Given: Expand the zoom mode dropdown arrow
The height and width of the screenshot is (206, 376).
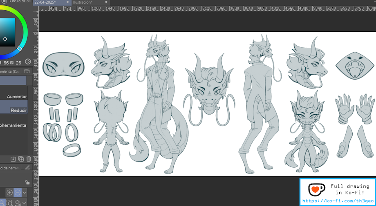Looking at the screenshot, I should (25, 192).
